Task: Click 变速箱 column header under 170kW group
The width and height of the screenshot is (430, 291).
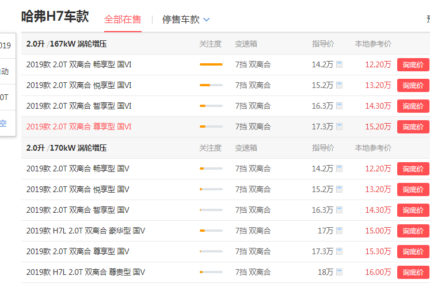Action: 246,148
